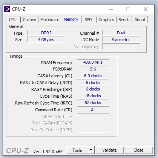This screenshot has height=158, width=158.
Task: Click the empty Total CAS# (tRDRAM) field
Action: pyautogui.click(x=93, y=123)
